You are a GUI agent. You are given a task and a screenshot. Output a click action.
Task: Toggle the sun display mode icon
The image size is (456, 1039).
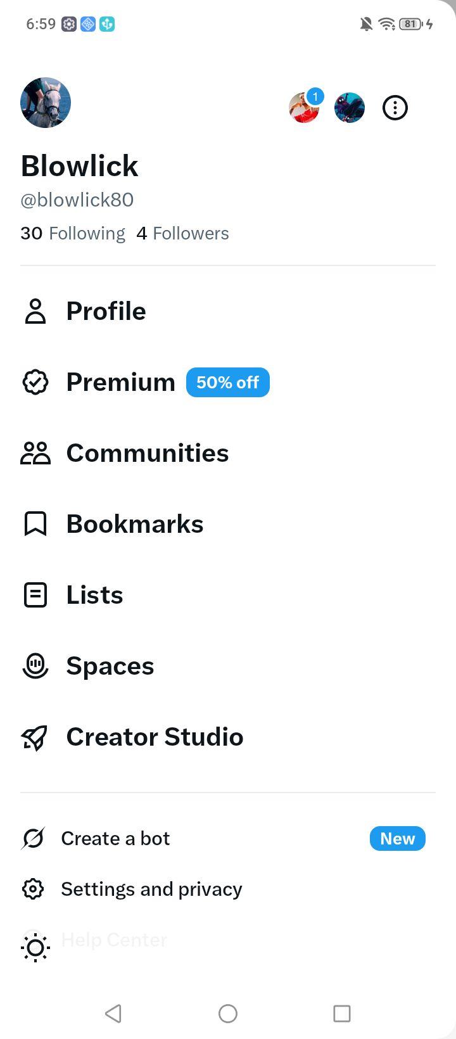click(x=35, y=948)
